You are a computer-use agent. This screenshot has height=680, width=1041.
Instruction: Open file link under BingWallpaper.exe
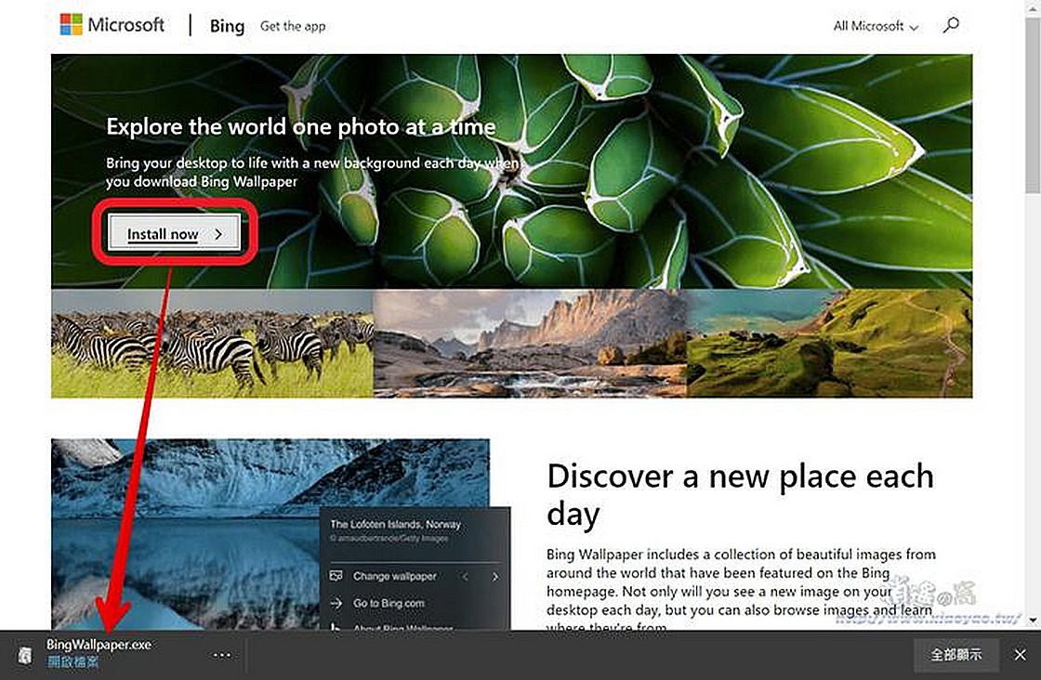click(x=73, y=661)
